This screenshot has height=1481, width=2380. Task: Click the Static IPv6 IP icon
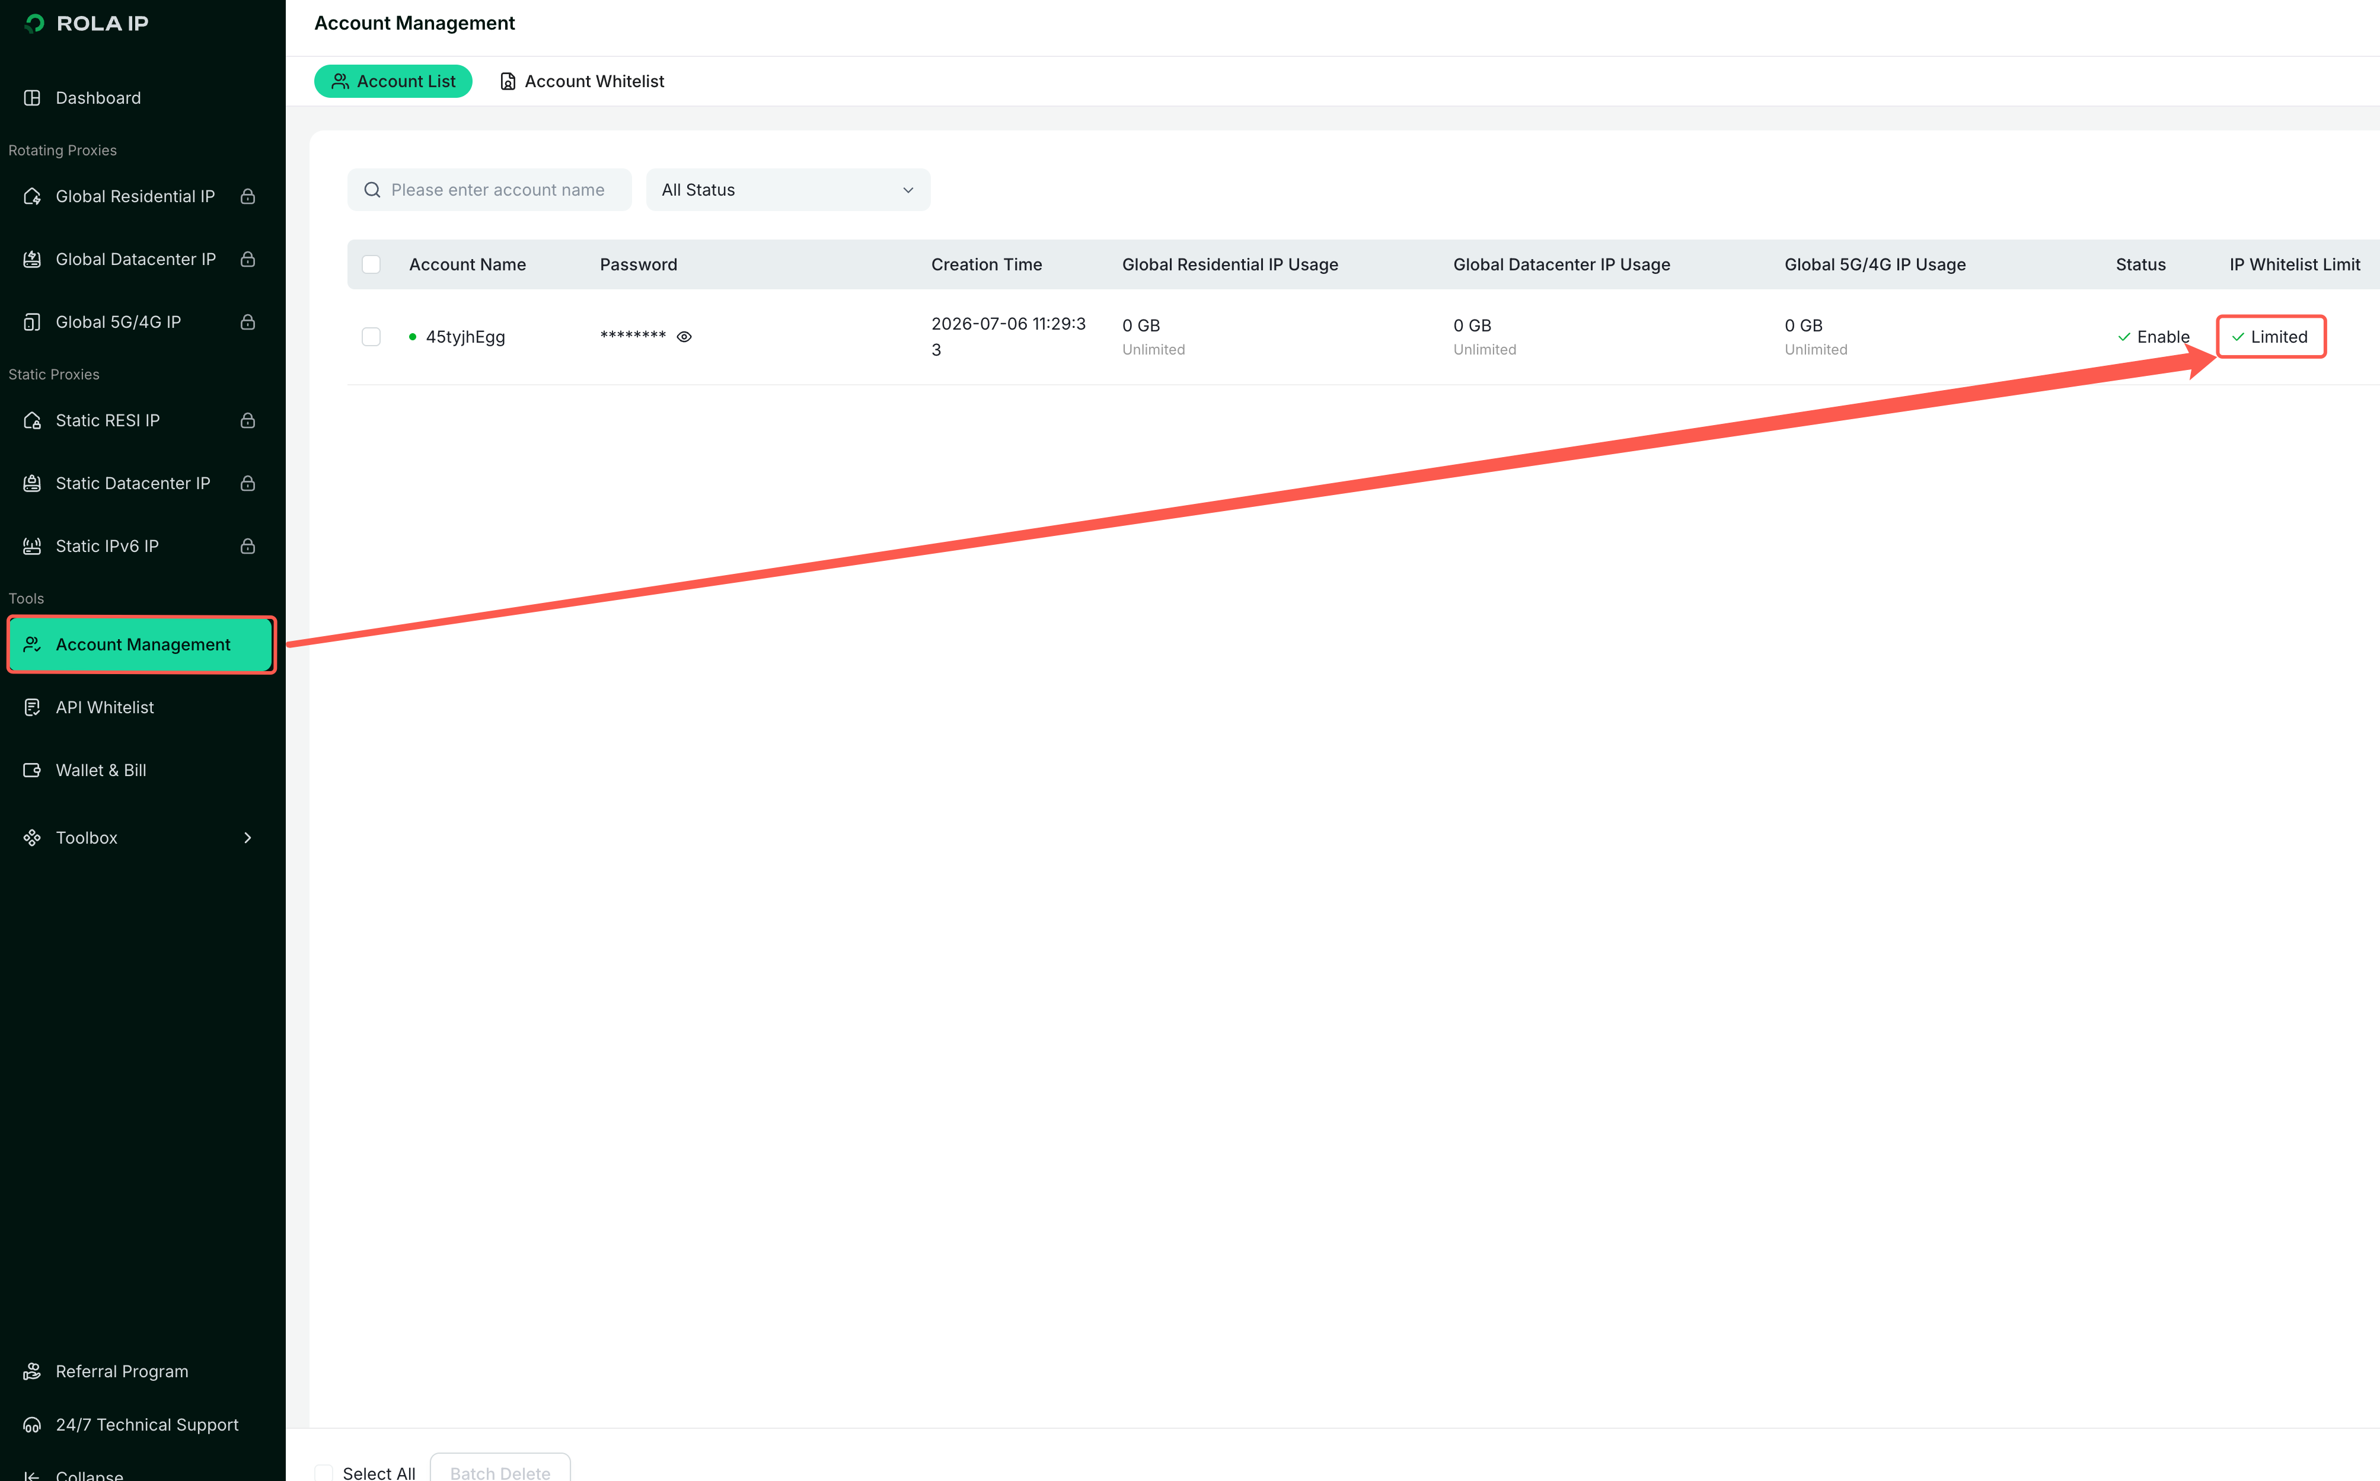[33, 547]
